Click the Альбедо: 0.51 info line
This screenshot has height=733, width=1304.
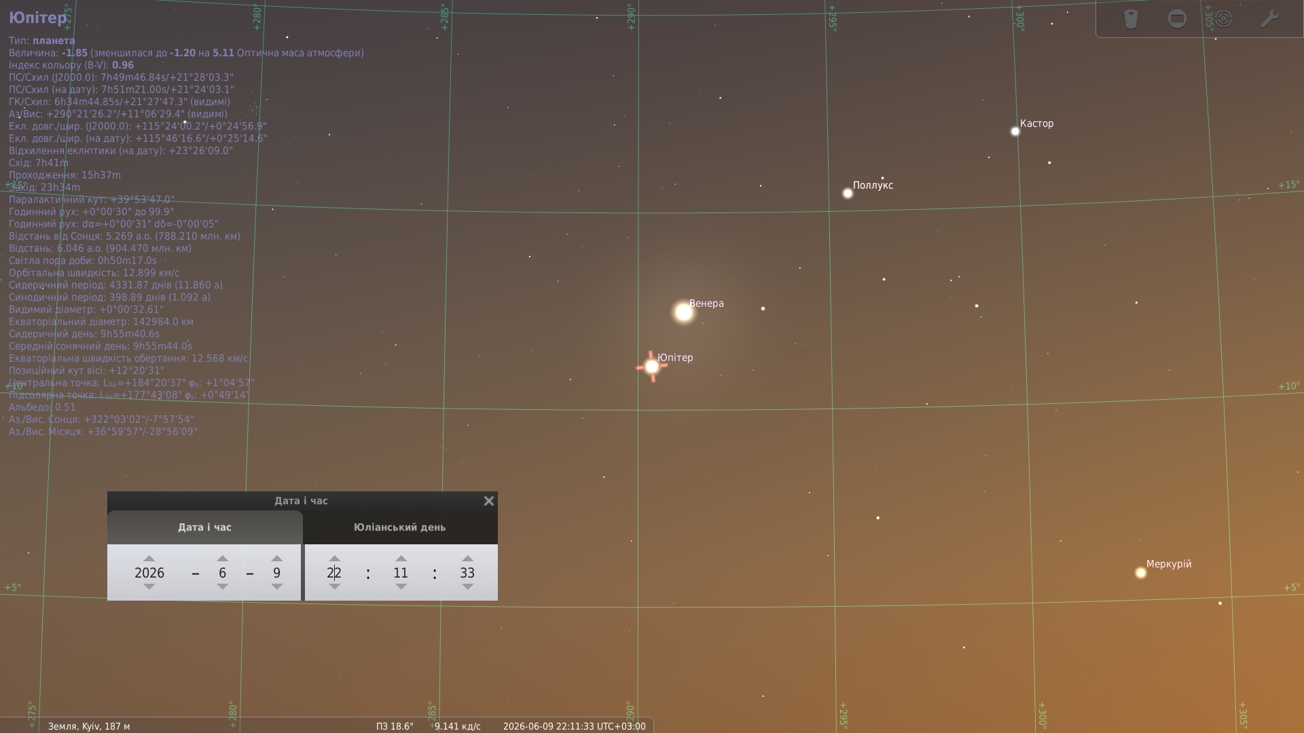[x=42, y=407]
